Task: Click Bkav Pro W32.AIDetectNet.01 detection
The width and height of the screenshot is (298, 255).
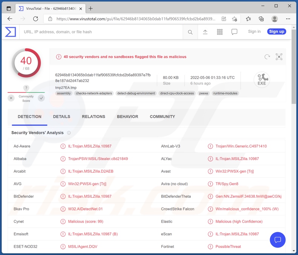Action: click(85, 209)
